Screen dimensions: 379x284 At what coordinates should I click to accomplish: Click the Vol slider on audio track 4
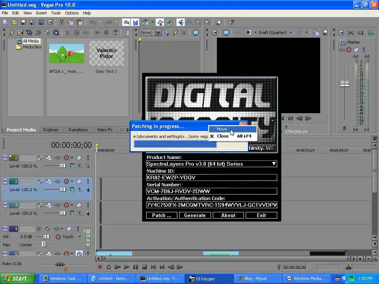click(46, 237)
